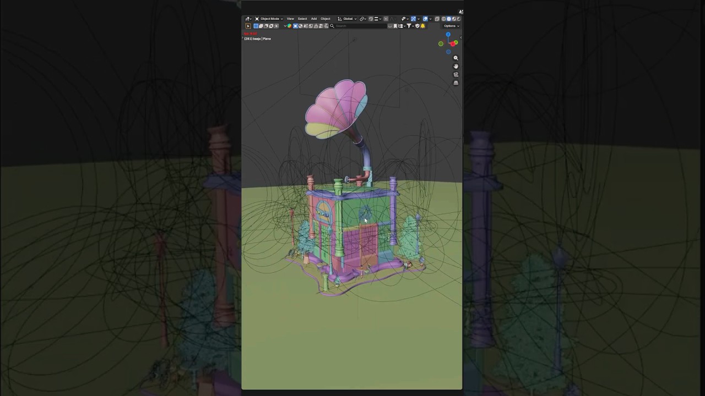Toggle proportional editing
This screenshot has width=705, height=396.
point(386,19)
